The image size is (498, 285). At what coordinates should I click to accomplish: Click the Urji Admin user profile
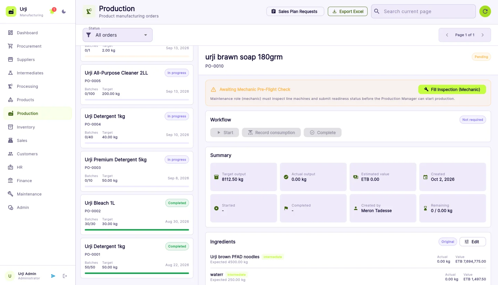click(x=23, y=276)
